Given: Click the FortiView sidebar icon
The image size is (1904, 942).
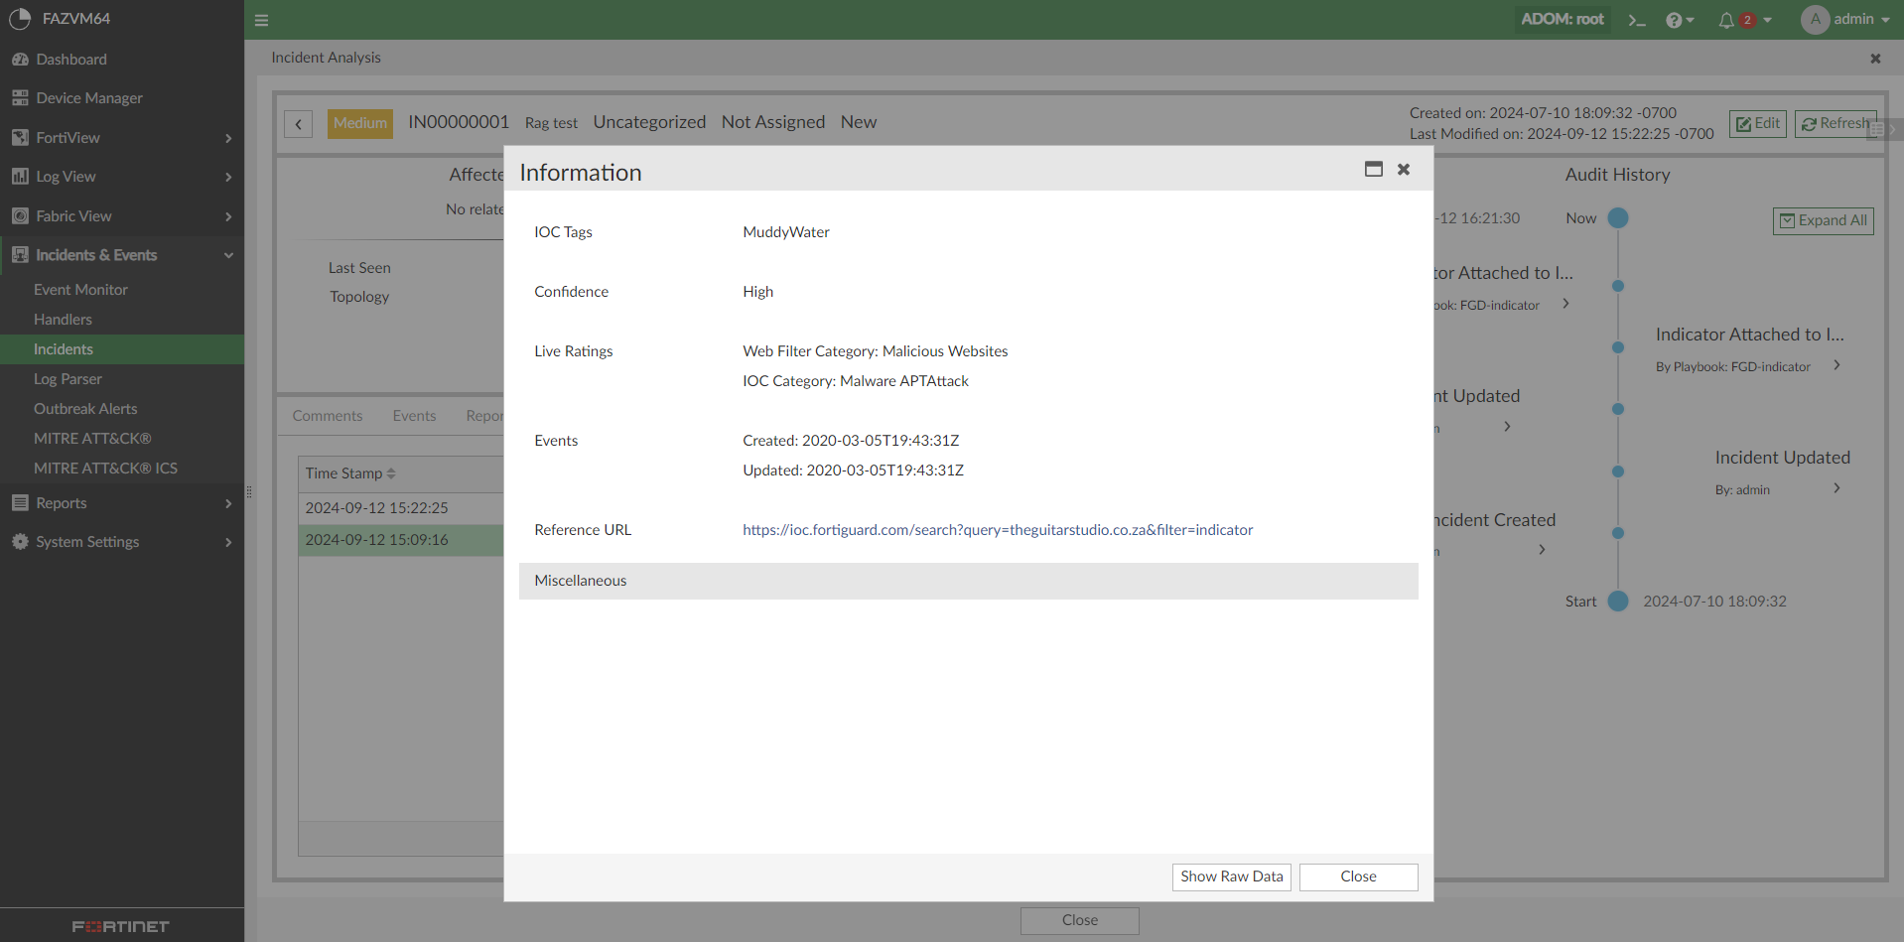Looking at the screenshot, I should click(20, 138).
